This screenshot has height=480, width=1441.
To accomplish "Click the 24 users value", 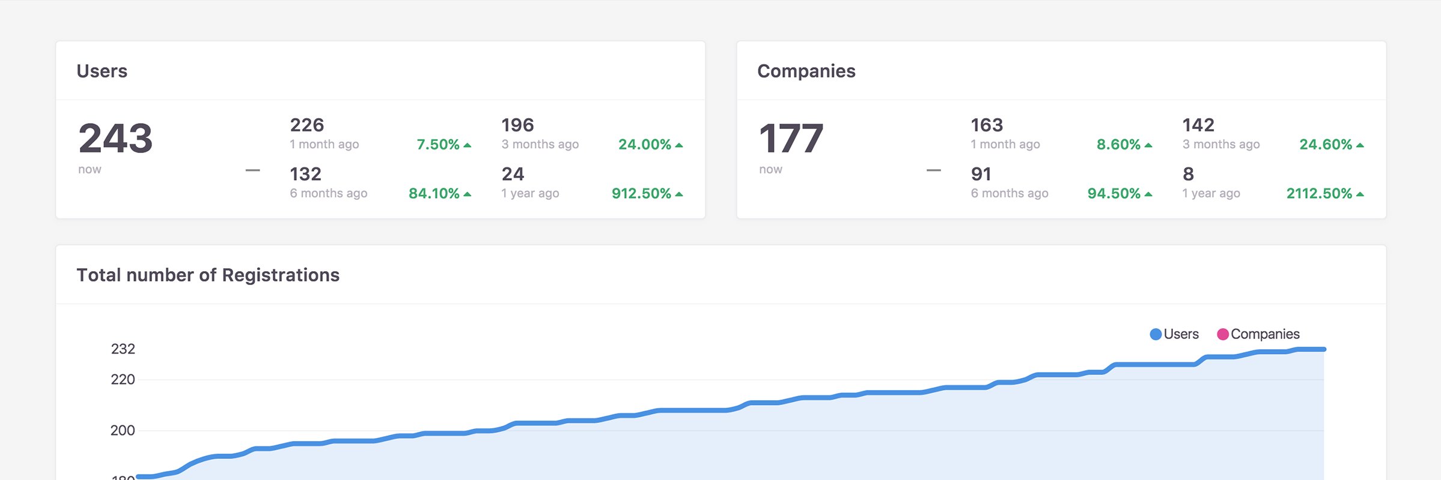I will (x=513, y=174).
